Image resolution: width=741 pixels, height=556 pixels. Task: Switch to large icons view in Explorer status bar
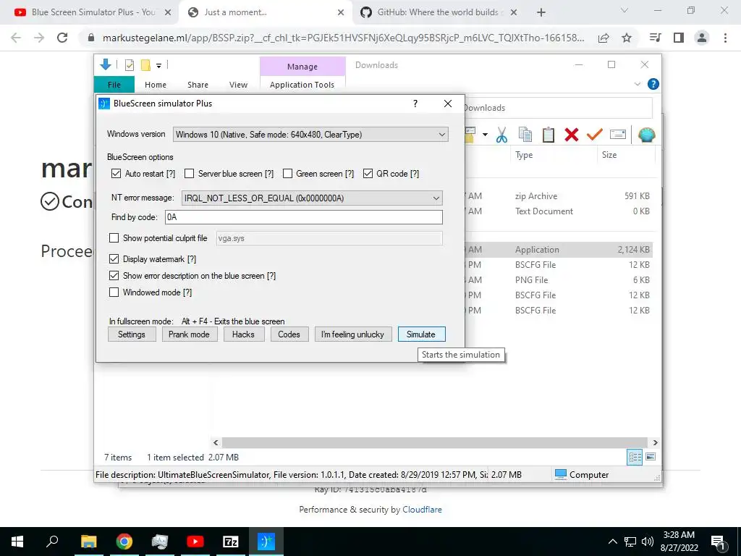[x=651, y=457]
